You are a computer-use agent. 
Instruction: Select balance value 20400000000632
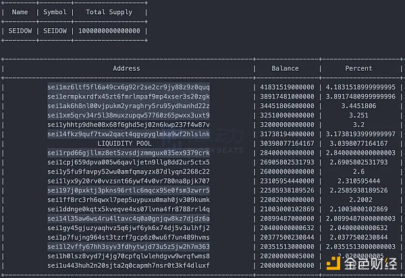[287, 228]
